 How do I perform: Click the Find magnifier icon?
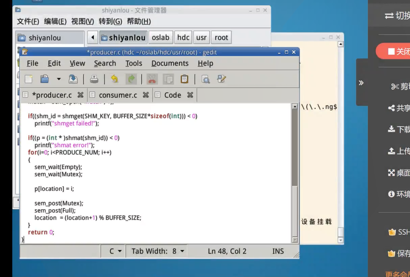pyautogui.click(x=206, y=79)
